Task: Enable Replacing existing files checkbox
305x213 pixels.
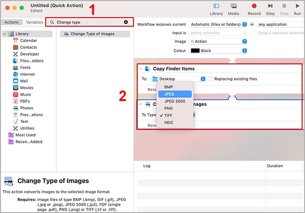Action: coord(211,79)
